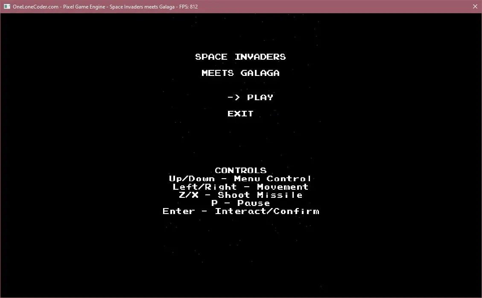482x298 pixels.
Task: Click the Interact/Confirm description text
Action: [267, 211]
